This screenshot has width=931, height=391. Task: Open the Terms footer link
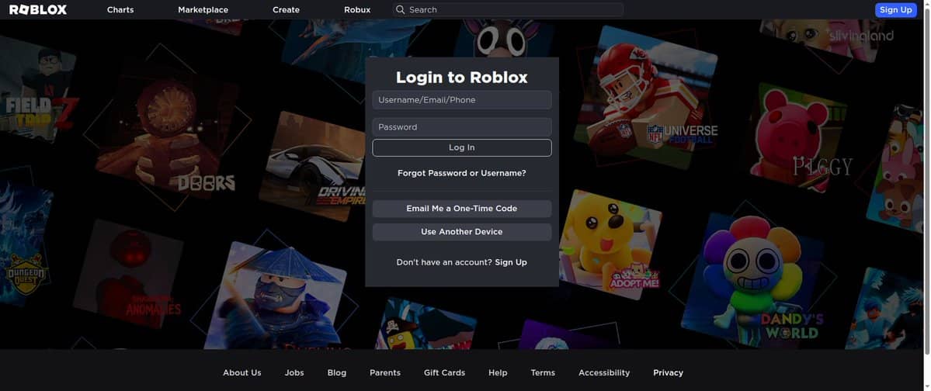click(x=544, y=372)
